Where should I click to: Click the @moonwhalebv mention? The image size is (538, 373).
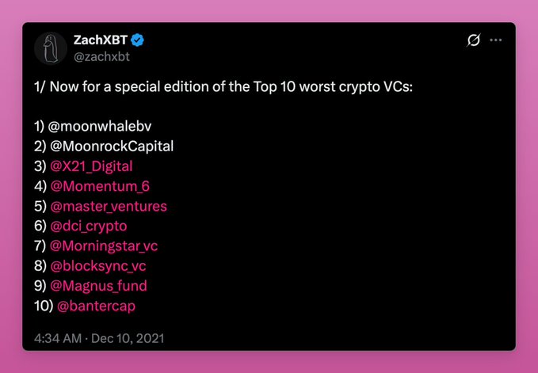tap(100, 127)
